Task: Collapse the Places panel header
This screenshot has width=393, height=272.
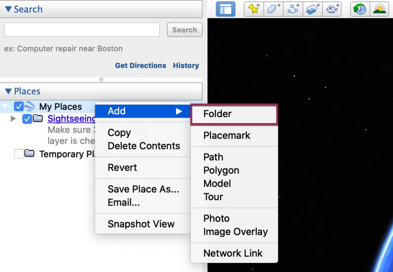Action: pyautogui.click(x=8, y=91)
